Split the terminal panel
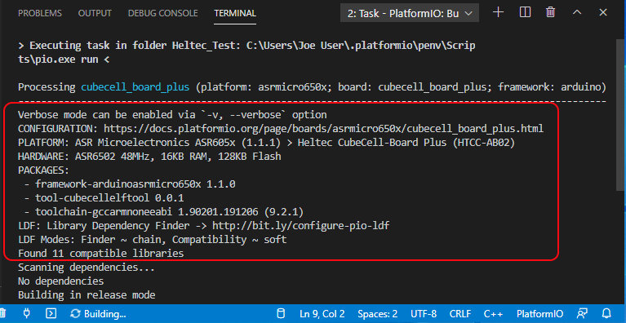This screenshot has height=323, width=626. coord(525,12)
